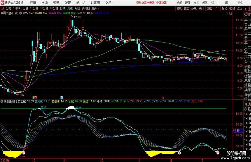Open the 画线 drawing tools

209,8
